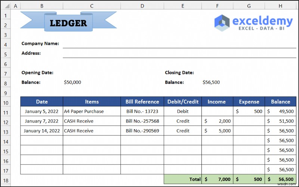Select opening balance $50,000 cell
Image resolution: width=299 pixels, height=187 pixels.
point(92,82)
